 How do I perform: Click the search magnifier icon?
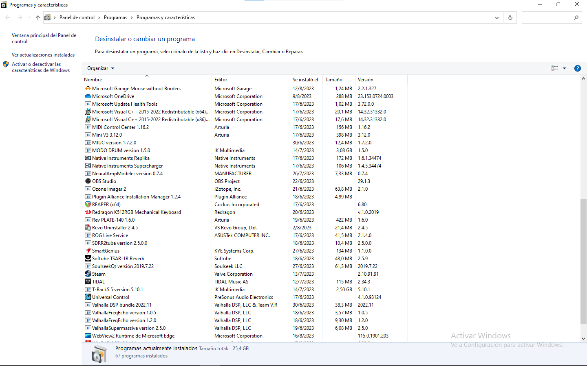(576, 17)
